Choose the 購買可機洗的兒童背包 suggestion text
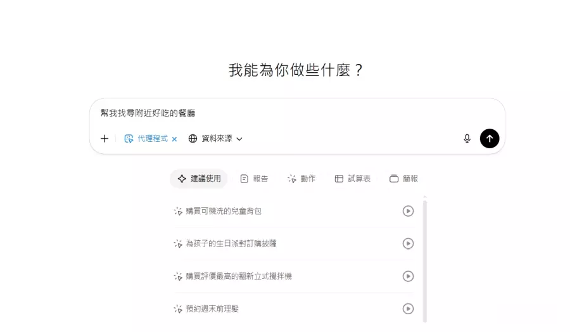The height and width of the screenshot is (332, 570). [x=224, y=211]
